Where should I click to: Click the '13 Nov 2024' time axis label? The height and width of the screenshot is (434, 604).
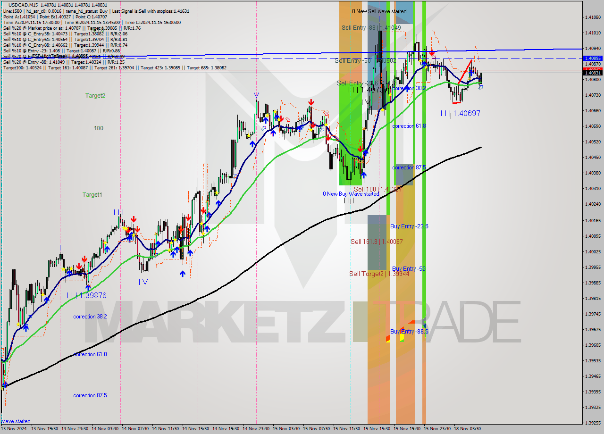tap(15, 429)
